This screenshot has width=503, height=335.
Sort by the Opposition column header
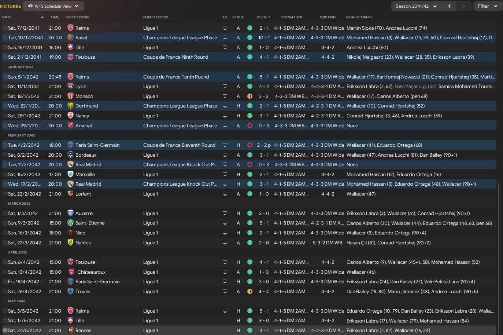(x=77, y=17)
